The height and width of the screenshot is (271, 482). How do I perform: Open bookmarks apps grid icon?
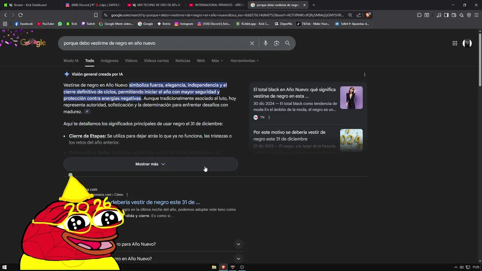[5, 24]
